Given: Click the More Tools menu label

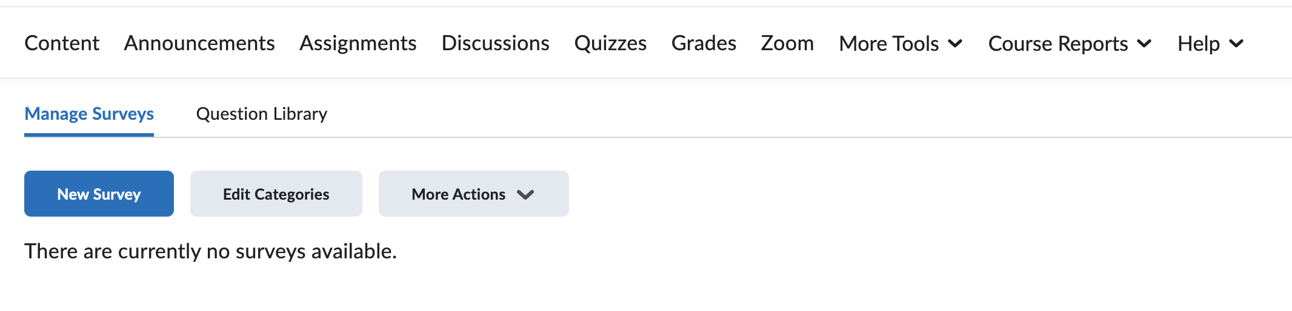Looking at the screenshot, I should [888, 44].
